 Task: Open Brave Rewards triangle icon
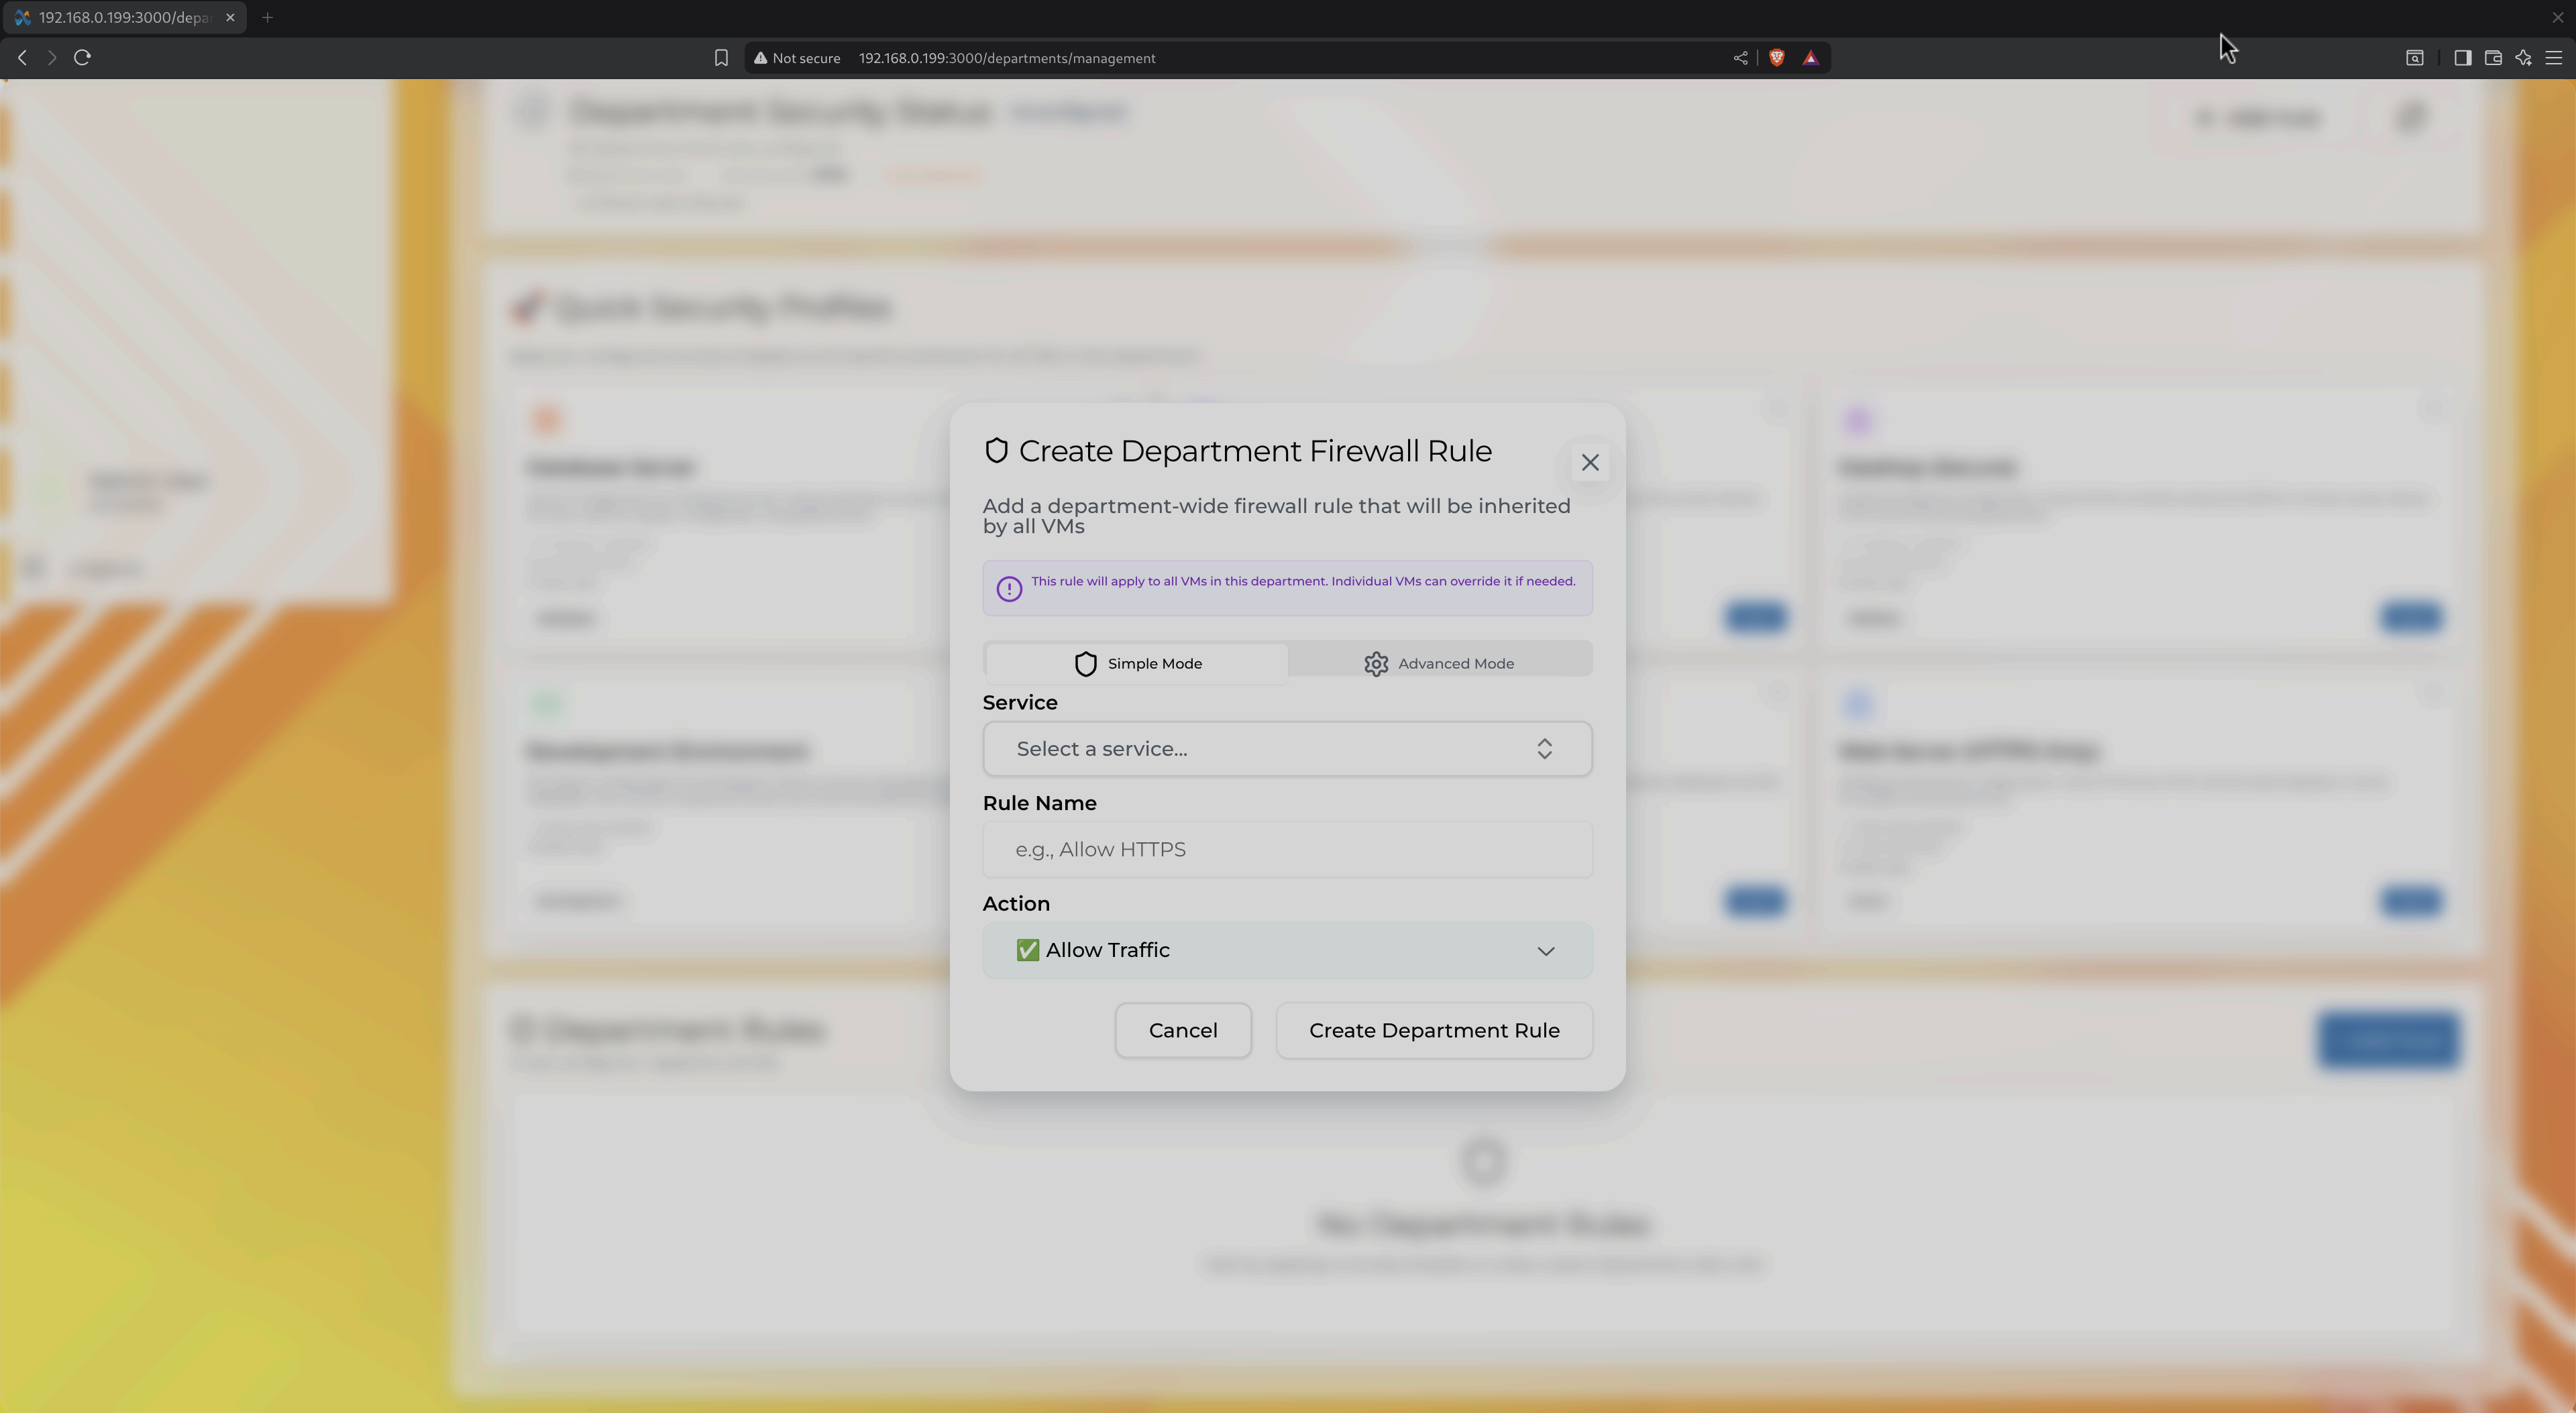[x=1811, y=57]
